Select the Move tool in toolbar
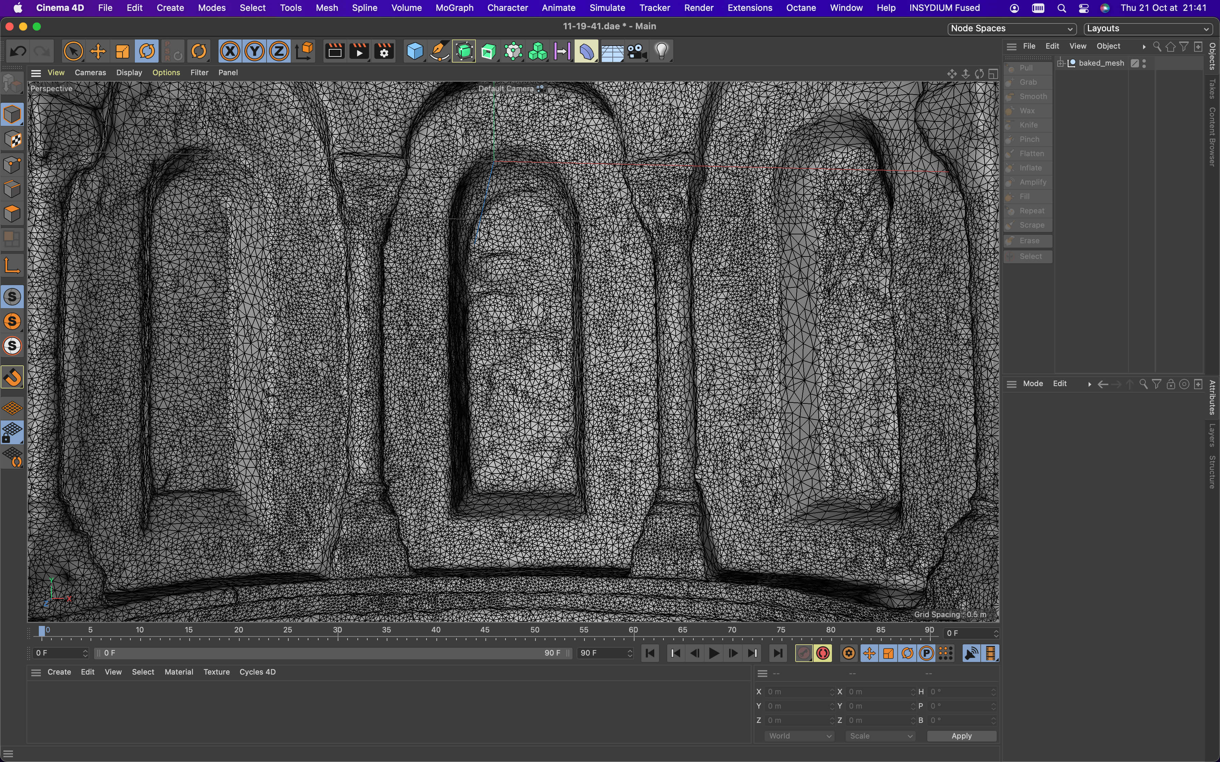 tap(97, 51)
